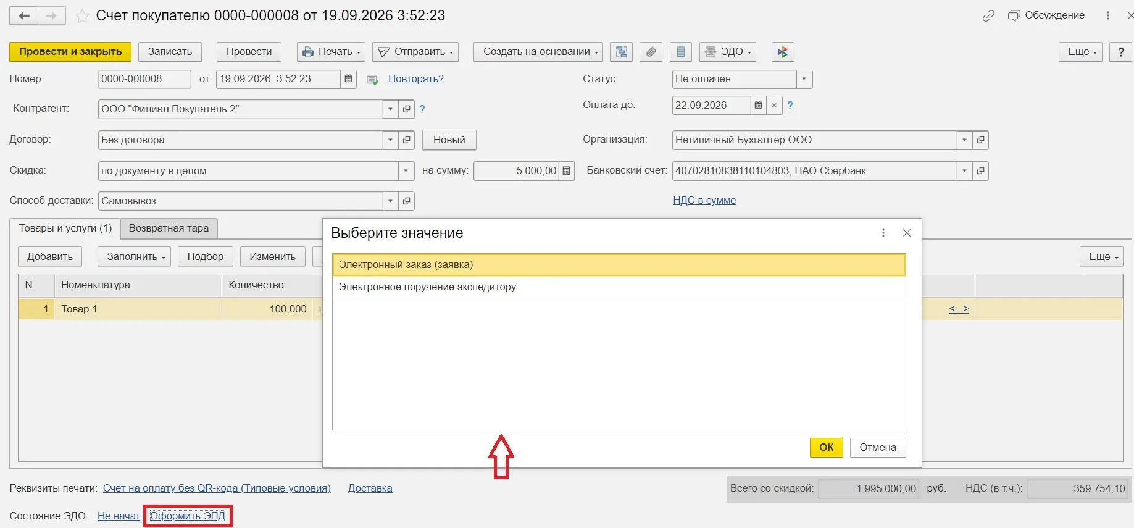The width and height of the screenshot is (1134, 528).
Task: Expand the Скидка dropdown arrow
Action: 406,171
